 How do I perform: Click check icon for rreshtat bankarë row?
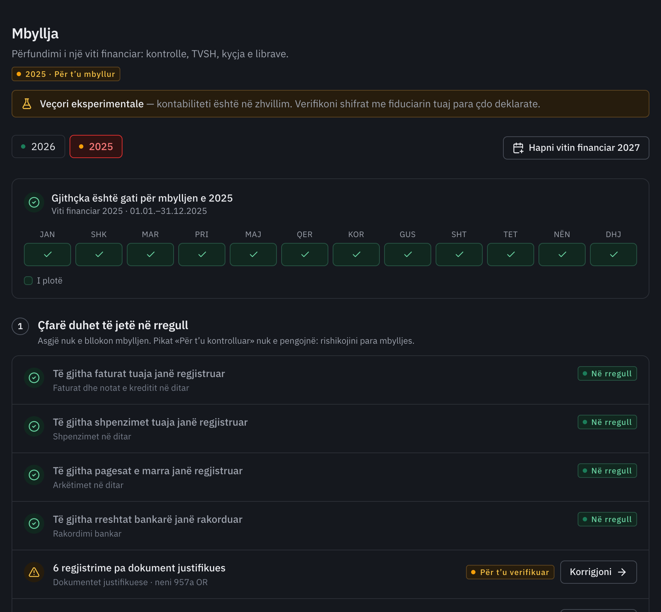tap(34, 524)
